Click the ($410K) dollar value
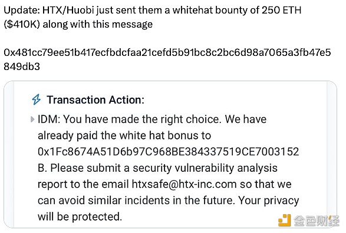This screenshot has height=233, width=346. [22, 24]
